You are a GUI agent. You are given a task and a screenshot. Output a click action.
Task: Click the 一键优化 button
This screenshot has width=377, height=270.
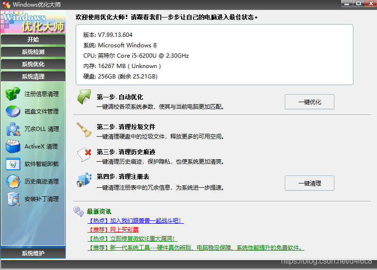click(309, 102)
